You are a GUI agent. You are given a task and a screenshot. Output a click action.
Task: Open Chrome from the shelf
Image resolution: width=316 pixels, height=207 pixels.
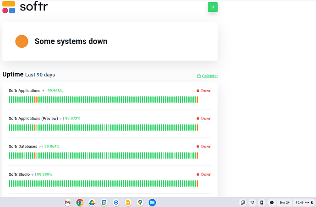80,202
